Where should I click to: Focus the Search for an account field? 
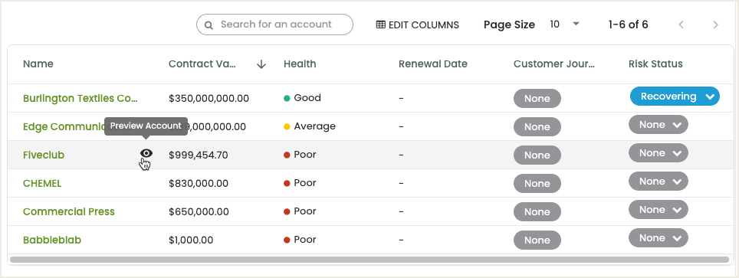274,25
